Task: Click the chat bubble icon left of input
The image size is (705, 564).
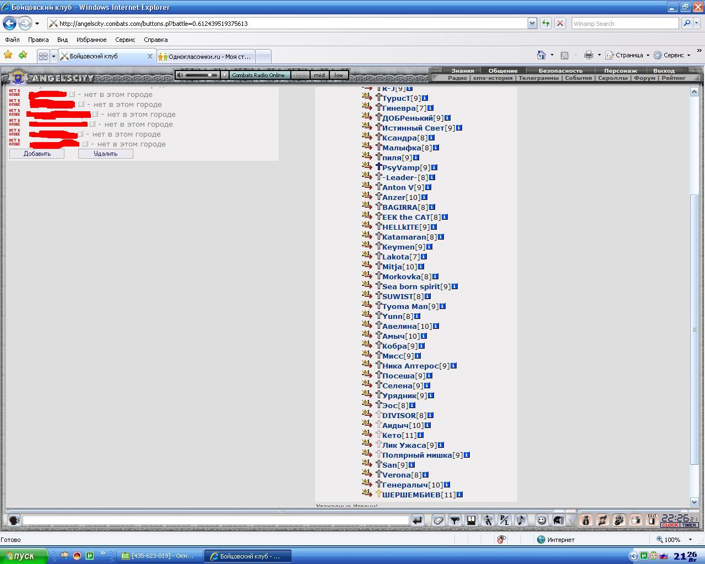Action: tap(14, 520)
